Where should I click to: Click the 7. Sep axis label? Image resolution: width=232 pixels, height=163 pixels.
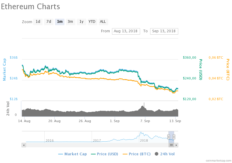[x=145, y=121]
